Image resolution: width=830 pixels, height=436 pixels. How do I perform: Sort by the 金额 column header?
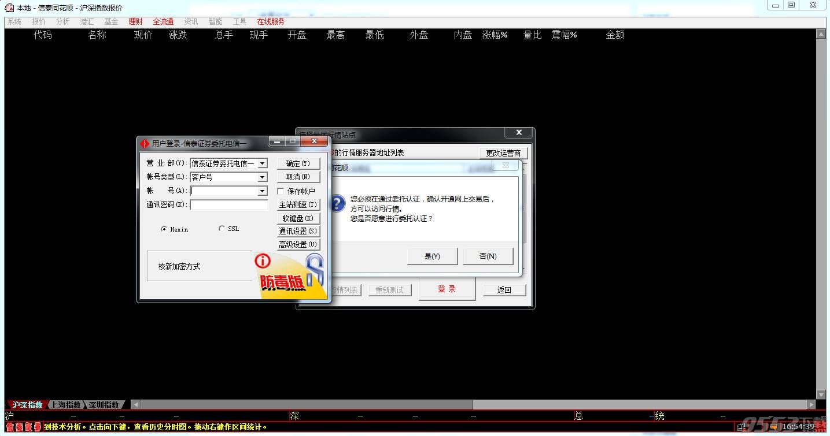pyautogui.click(x=615, y=35)
